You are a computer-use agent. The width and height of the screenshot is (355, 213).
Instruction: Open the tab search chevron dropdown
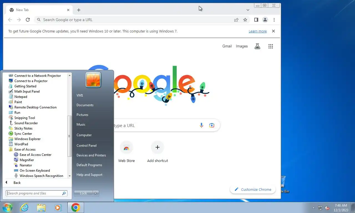248,10
